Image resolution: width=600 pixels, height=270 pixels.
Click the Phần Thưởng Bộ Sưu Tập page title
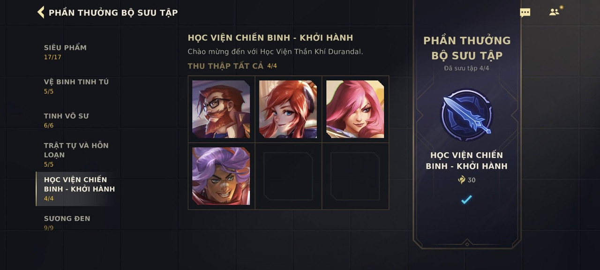tap(113, 13)
